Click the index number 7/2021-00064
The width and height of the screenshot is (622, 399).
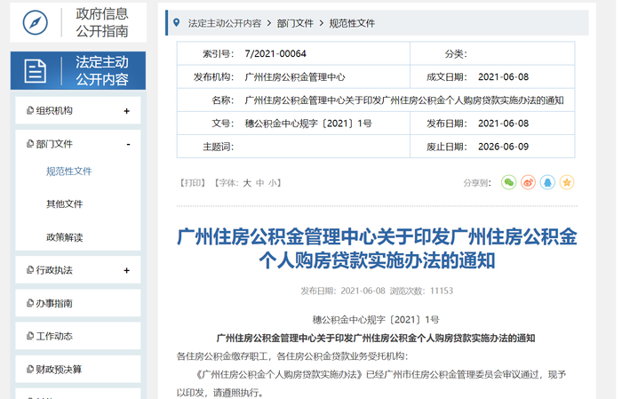point(275,53)
